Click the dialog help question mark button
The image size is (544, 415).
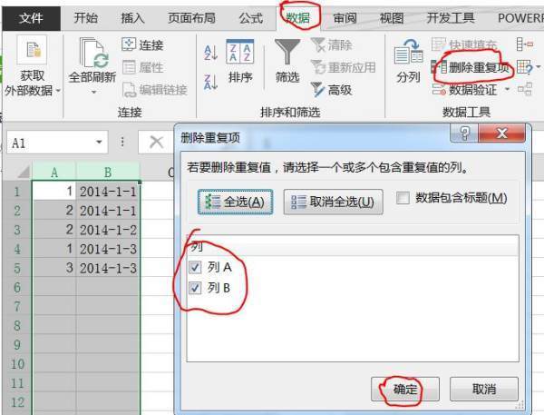(464, 133)
